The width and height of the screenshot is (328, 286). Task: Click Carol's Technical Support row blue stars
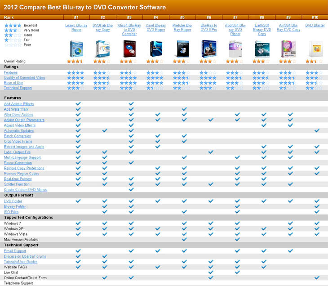[155, 88]
